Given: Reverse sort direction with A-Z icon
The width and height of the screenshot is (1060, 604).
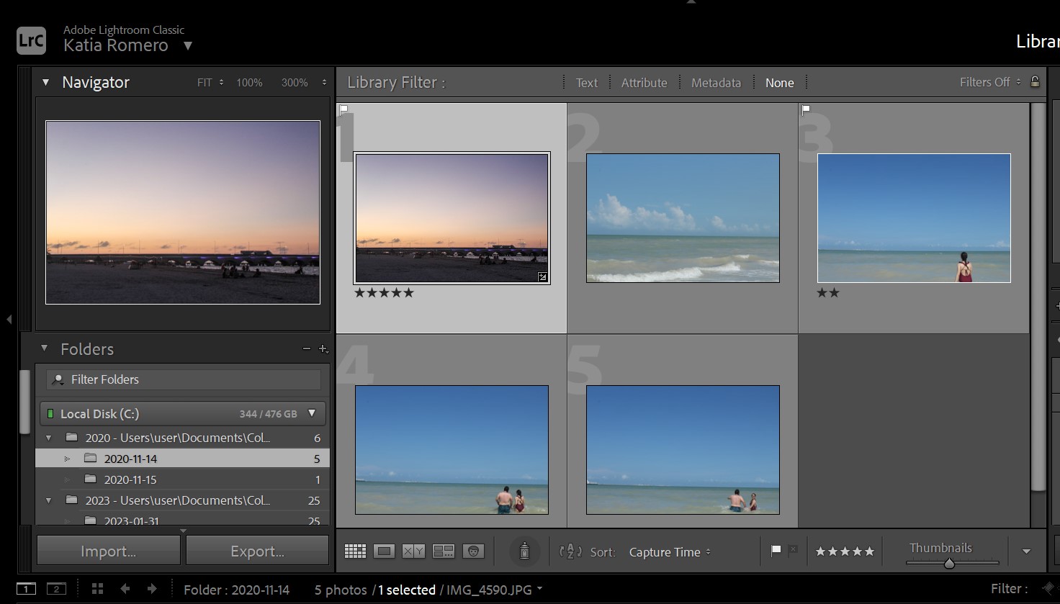Looking at the screenshot, I should click(570, 551).
